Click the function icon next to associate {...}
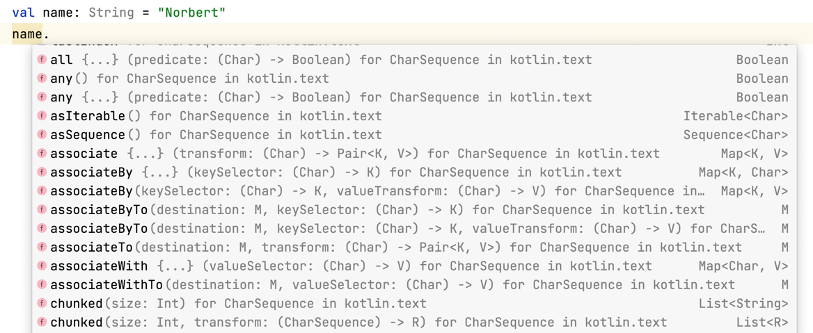Image resolution: width=813 pixels, height=333 pixels. pos(42,154)
